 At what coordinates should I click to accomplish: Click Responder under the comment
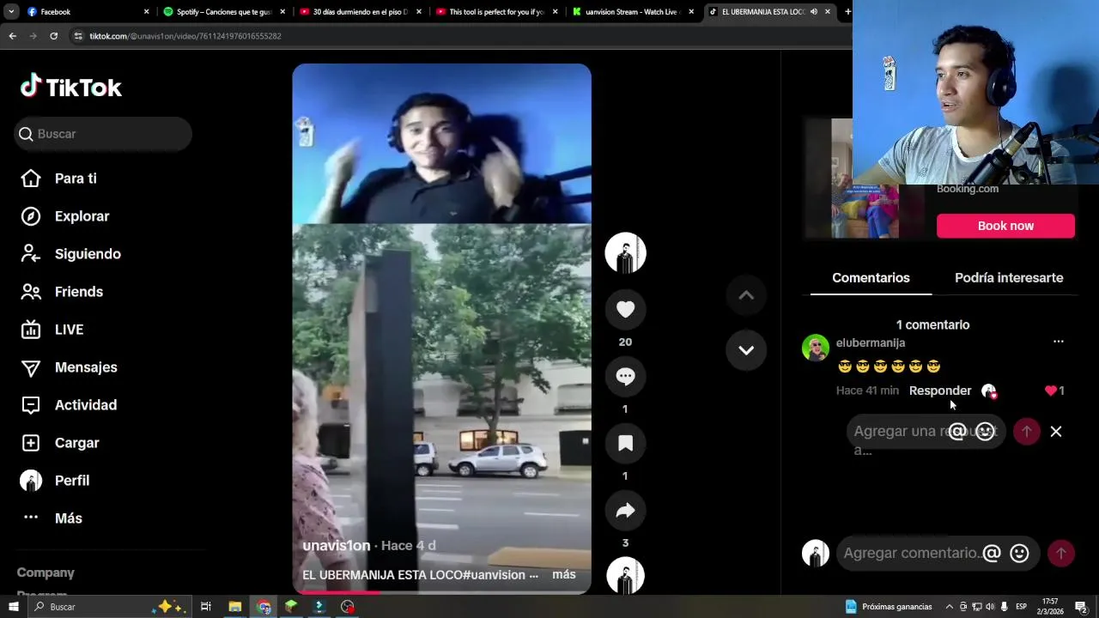tap(940, 391)
